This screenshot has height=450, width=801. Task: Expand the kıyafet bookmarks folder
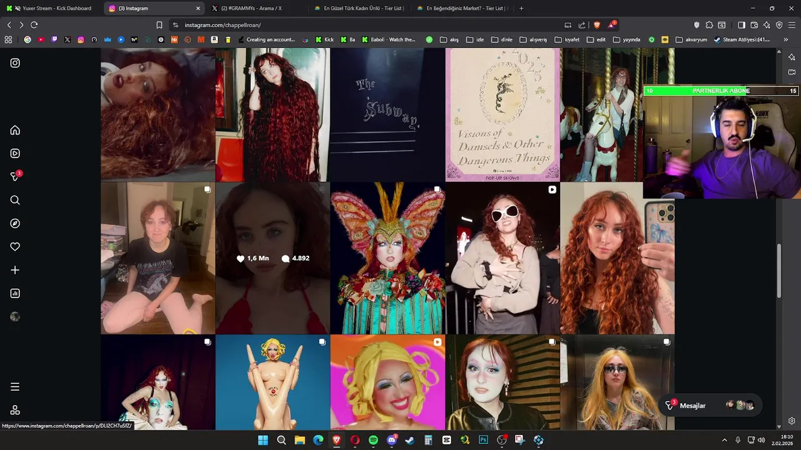pyautogui.click(x=568, y=39)
